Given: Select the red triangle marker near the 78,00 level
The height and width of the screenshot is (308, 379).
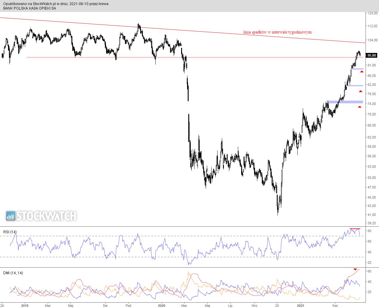Looking at the screenshot, I should coord(360,91).
